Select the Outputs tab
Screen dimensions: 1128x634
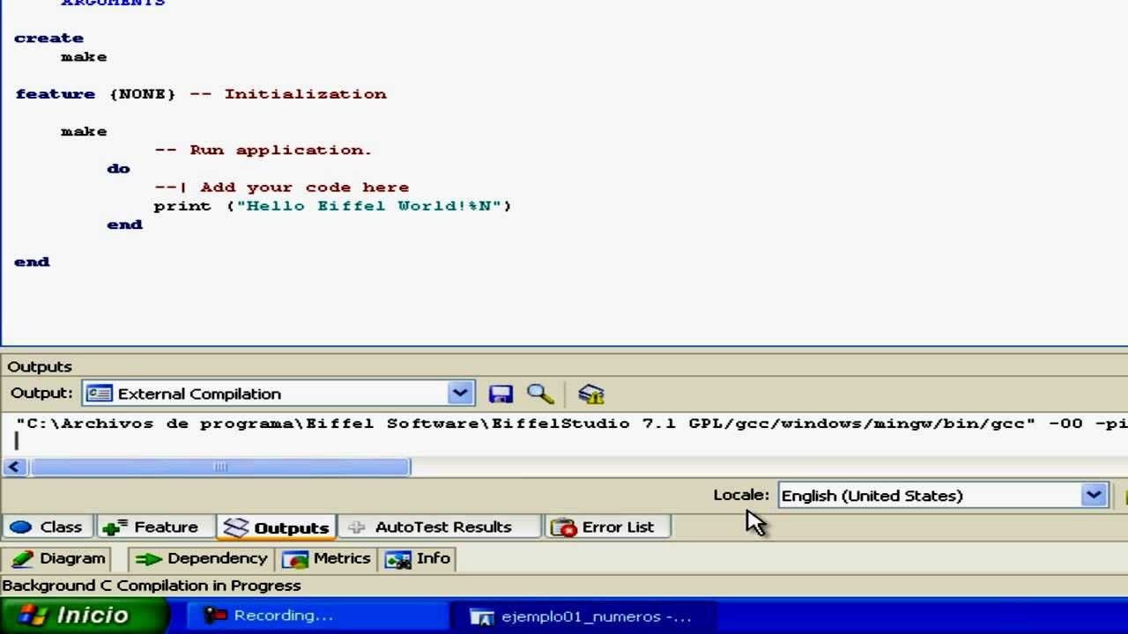[x=277, y=527]
